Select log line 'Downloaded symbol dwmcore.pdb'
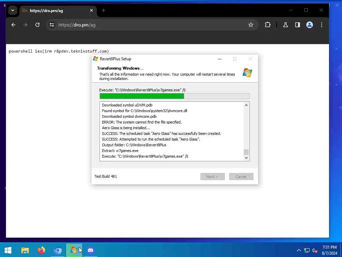Screen dimensions: 342x257 click(129, 116)
